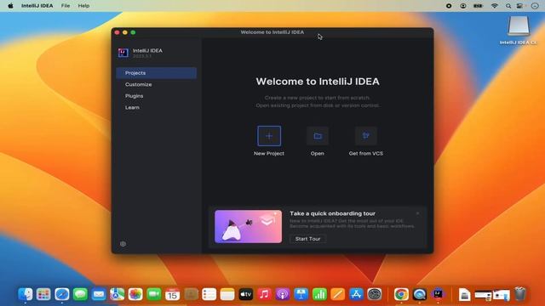The image size is (545, 306).
Task: Open Pages from the Dock
Action: pos(338,294)
